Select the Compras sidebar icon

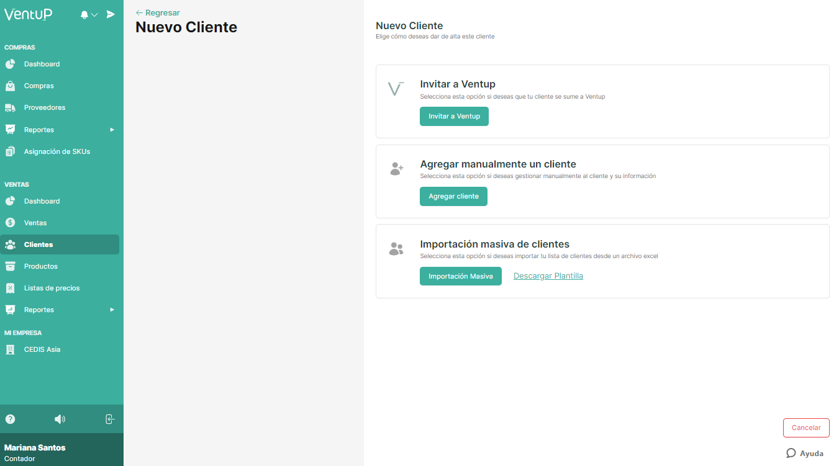pyautogui.click(x=11, y=86)
